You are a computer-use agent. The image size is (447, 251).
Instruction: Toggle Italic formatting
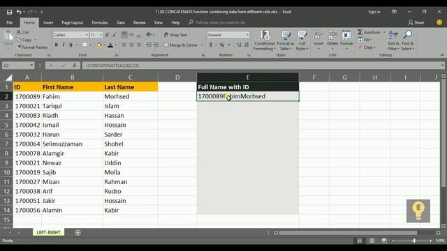64,45
